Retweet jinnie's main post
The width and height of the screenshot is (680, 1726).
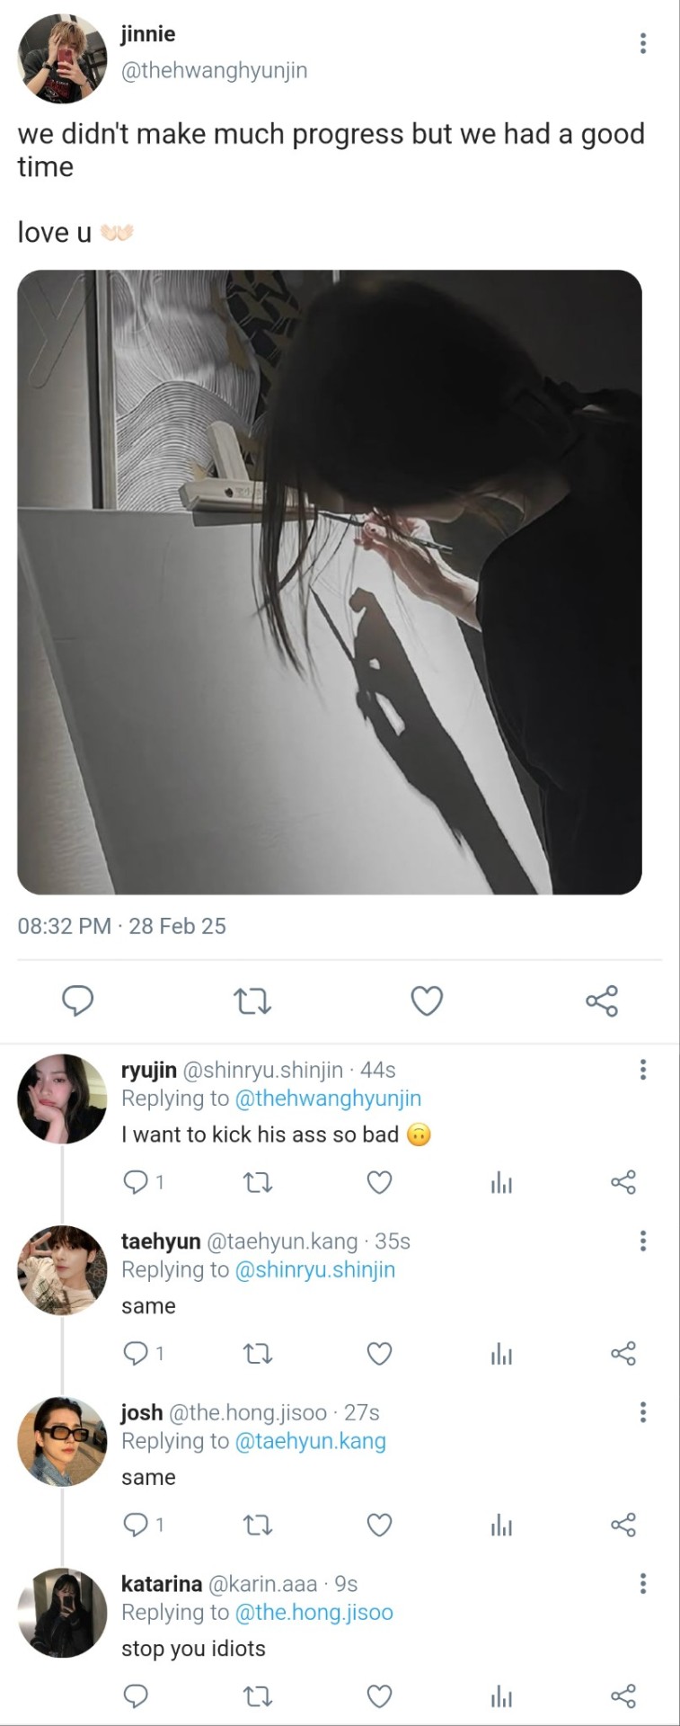tap(252, 1001)
